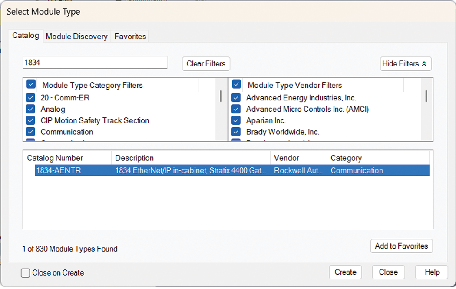Toggle the CIP Motion Safety Track Section checkbox
456x289 pixels.
(30, 120)
